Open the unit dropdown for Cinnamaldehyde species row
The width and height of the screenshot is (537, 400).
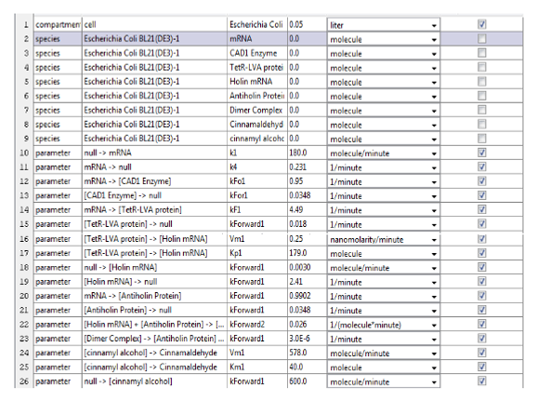point(383,125)
